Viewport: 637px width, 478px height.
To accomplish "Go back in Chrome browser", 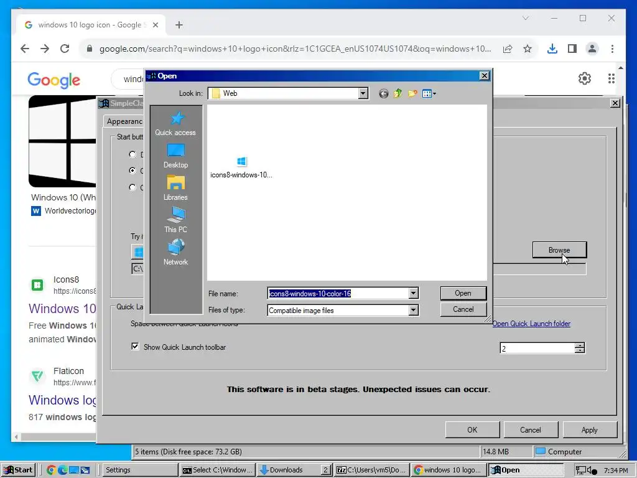I will [x=25, y=49].
